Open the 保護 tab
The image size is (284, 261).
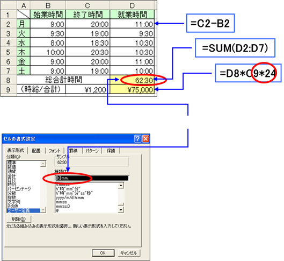coord(111,151)
